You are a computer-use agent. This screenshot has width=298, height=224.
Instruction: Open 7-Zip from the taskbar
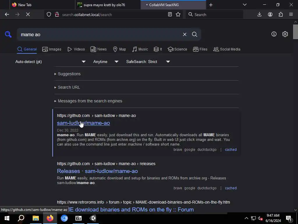coord(79,218)
